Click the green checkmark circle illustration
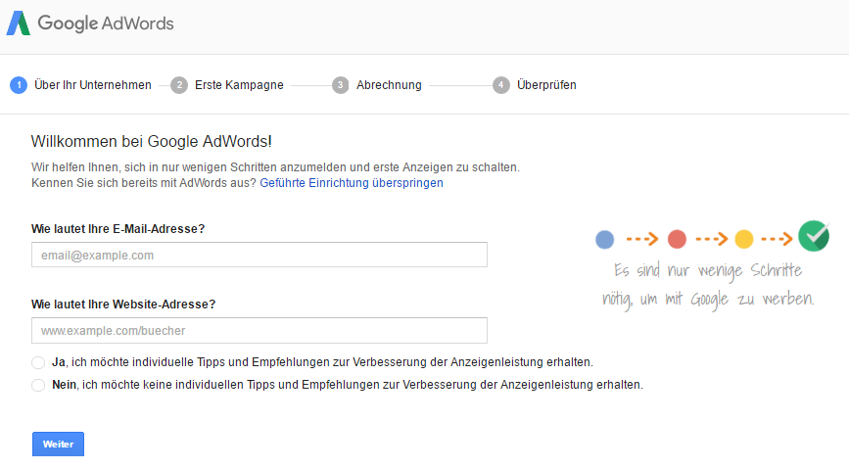Viewport: 849px width, 469px height. pos(814,237)
